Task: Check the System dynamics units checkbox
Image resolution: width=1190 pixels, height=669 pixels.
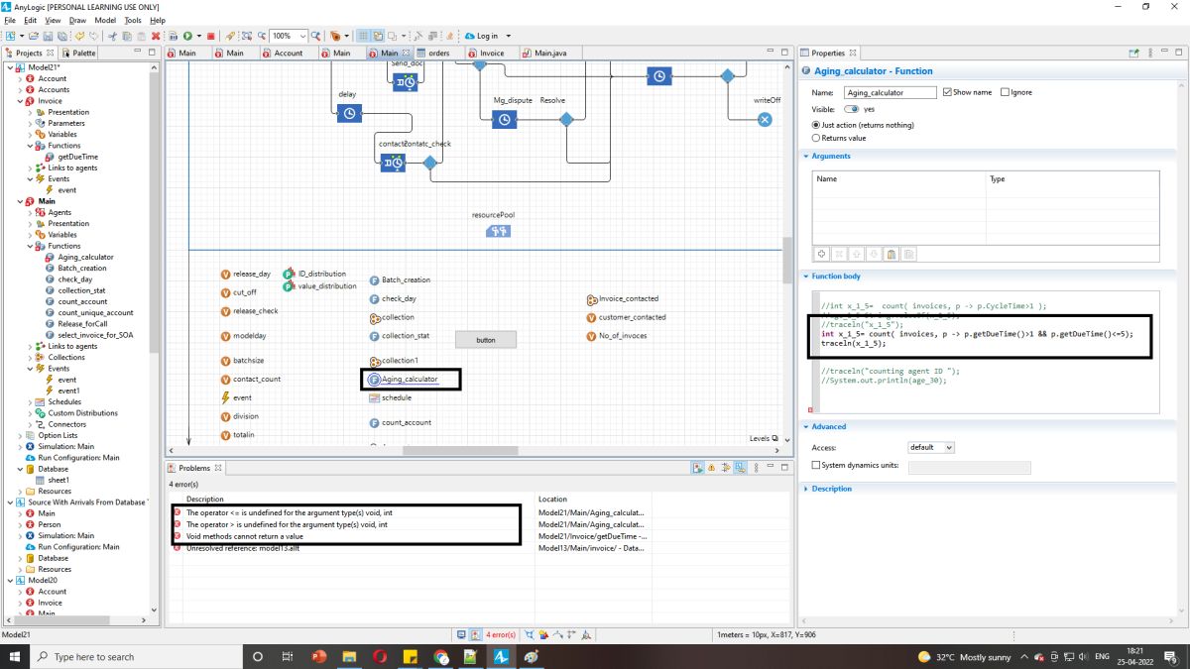Action: 816,465
